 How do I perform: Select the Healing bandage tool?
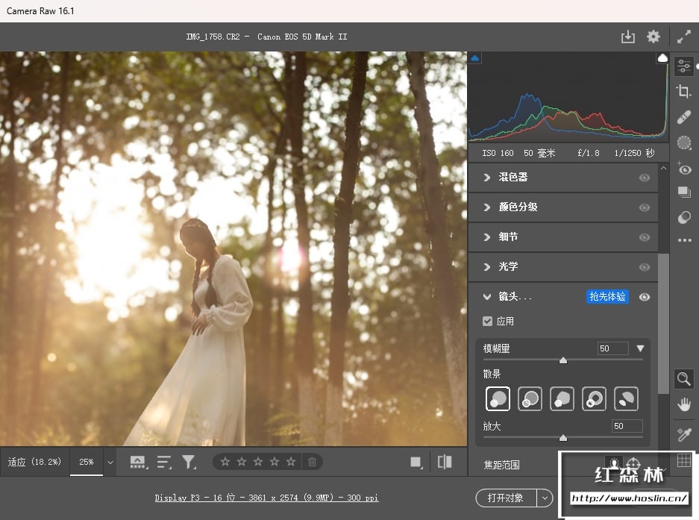point(683,117)
